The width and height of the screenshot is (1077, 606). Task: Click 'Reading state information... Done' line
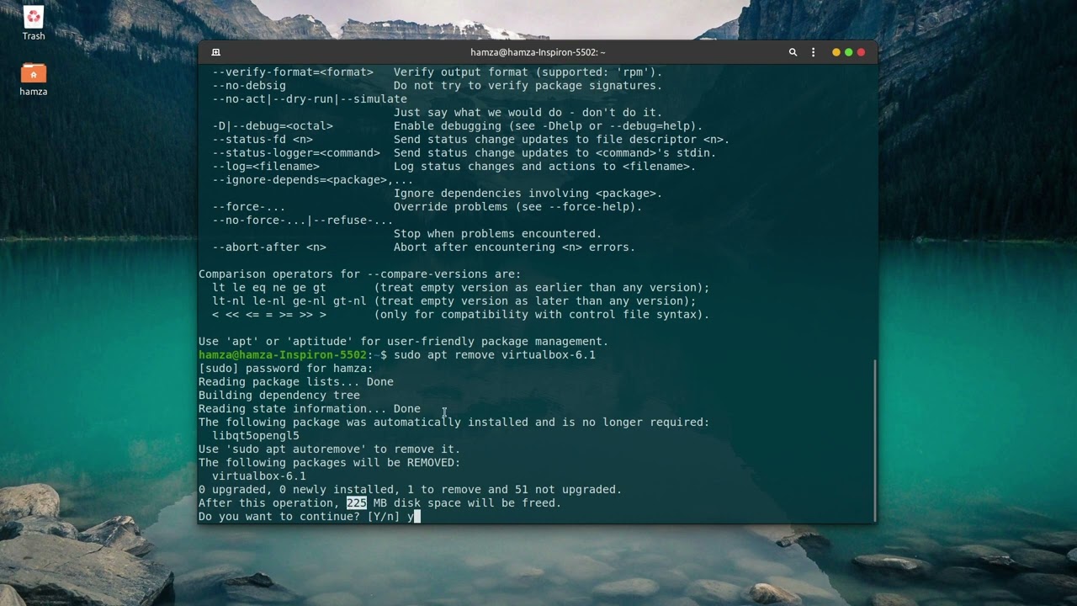pyautogui.click(x=310, y=408)
